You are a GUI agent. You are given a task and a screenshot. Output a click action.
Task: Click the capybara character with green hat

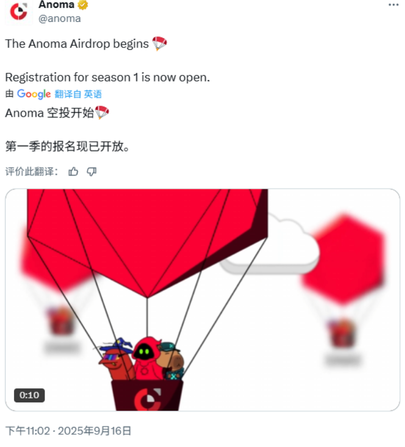(x=171, y=362)
